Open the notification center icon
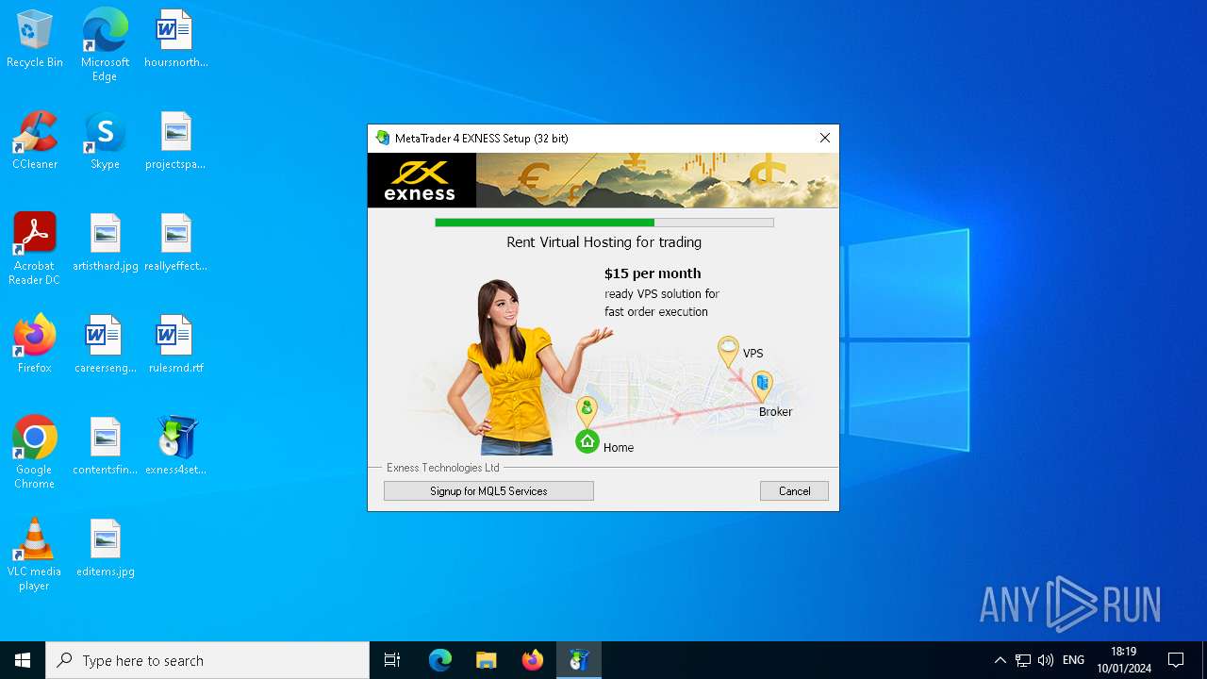Viewport: 1207px width, 679px height. (x=1176, y=660)
